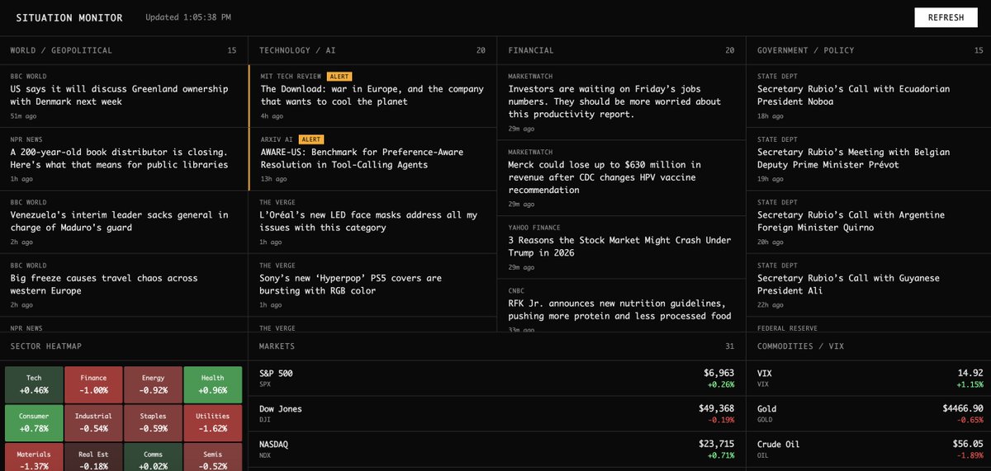Open RFK Jr. nutrition guidelines story
The width and height of the screenshot is (991, 471).
(x=619, y=309)
